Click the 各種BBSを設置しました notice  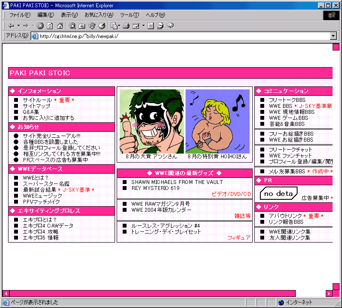(50, 142)
